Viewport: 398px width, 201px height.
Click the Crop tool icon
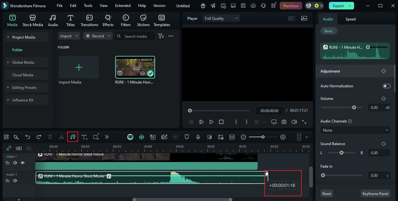(96, 137)
